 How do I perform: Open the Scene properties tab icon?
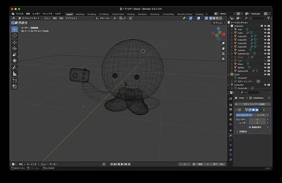pyautogui.click(x=231, y=119)
